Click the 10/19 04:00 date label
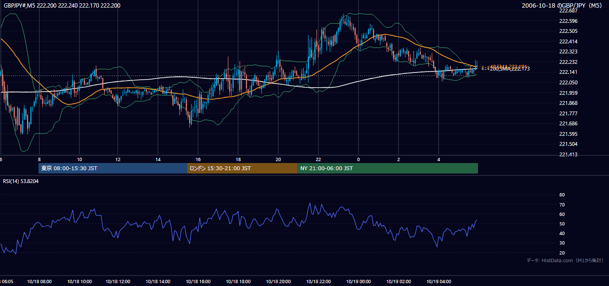Screen dimensions: 609x286 click(x=438, y=282)
